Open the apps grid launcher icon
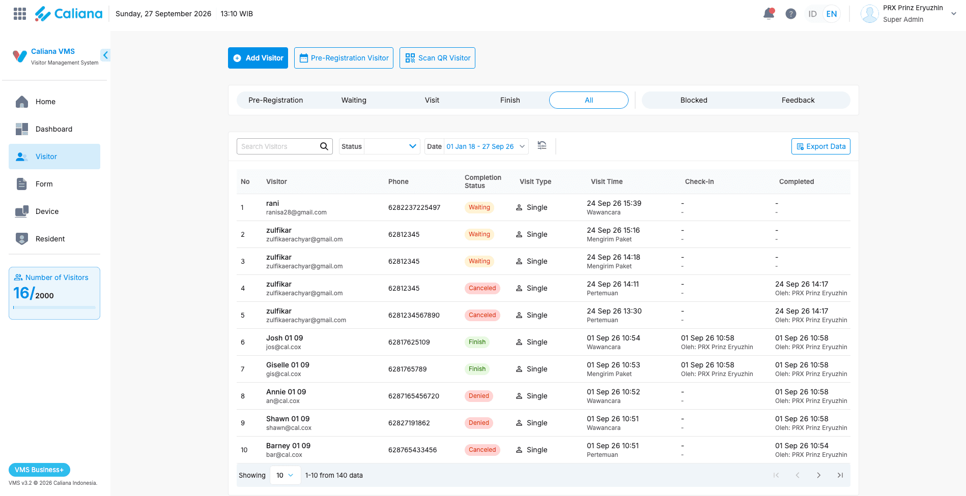Viewport: 966px width, 496px height. click(x=20, y=14)
